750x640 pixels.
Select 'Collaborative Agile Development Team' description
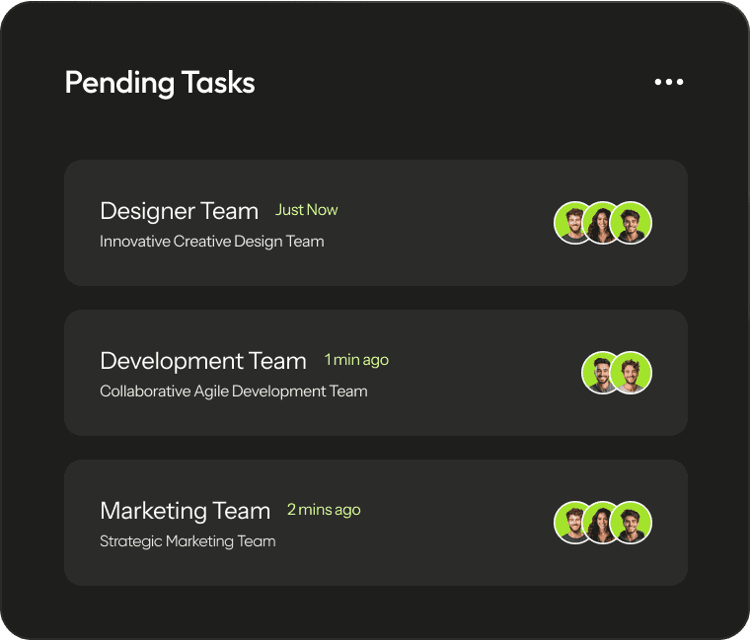coord(234,391)
